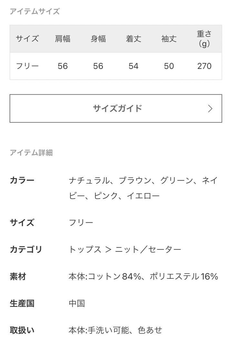Select the 身幅 column header
232x348 pixels.
98,39
